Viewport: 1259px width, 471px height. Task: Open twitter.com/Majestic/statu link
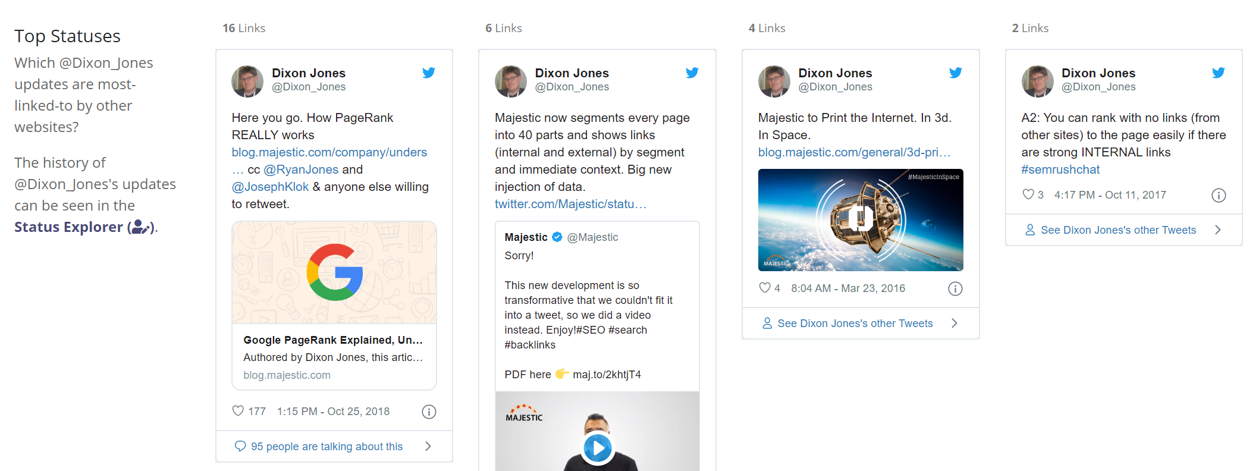coord(570,204)
